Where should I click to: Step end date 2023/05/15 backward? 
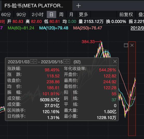point(65,62)
